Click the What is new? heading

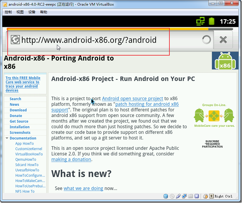[x=81, y=174]
